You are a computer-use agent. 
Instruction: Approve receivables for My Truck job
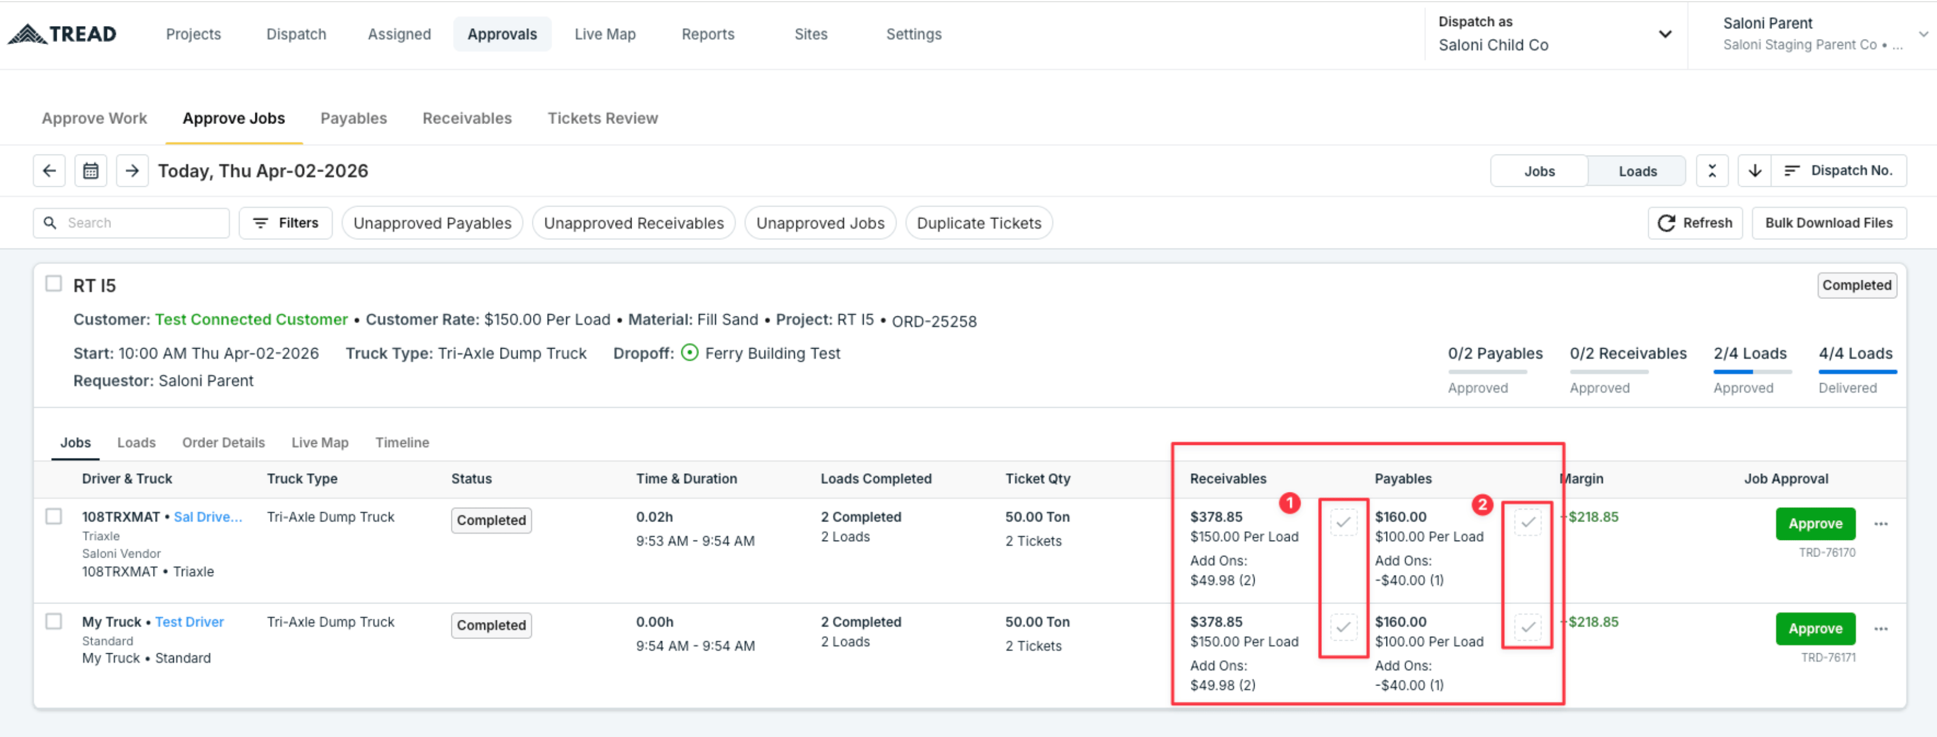(1343, 627)
